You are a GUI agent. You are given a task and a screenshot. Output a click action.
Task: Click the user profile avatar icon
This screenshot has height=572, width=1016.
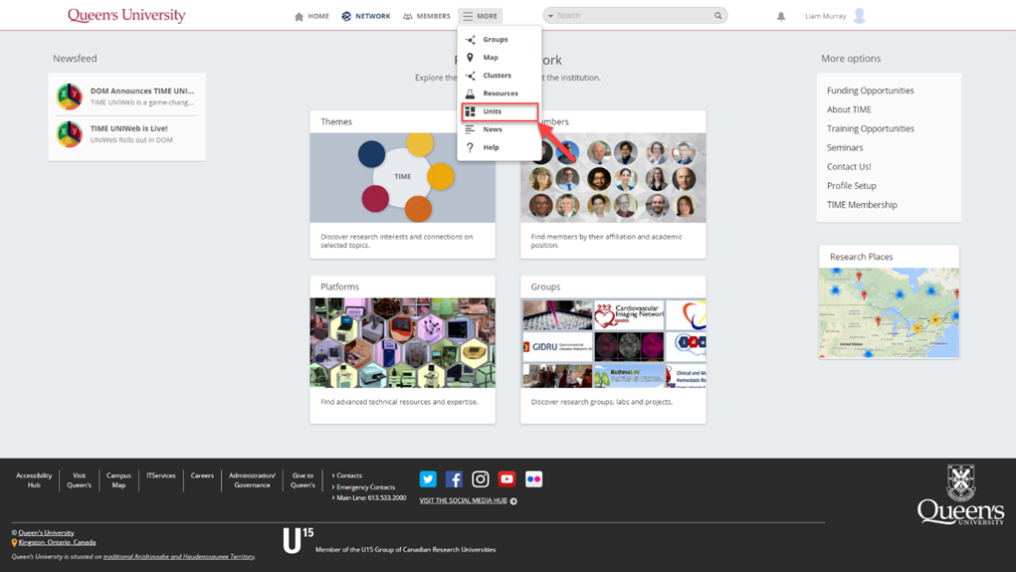click(x=860, y=16)
